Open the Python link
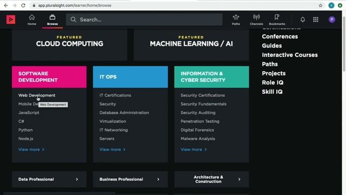346x195 pixels. (x=25, y=130)
